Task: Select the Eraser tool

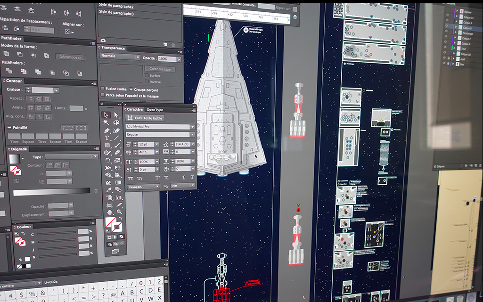Action: tap(117, 153)
